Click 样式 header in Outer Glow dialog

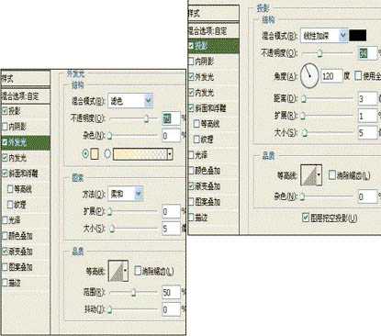(x=25, y=79)
